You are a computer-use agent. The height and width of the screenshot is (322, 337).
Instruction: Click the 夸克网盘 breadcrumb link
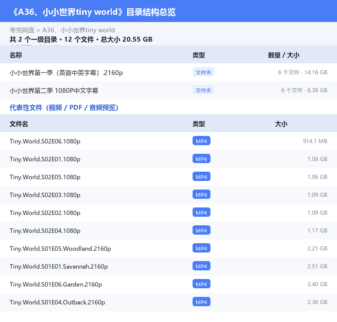coord(22,30)
